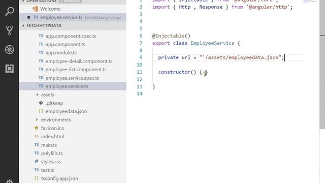Screen dimensions: 325x183
Task: Click the git icon of .gitkeep
Action: (41, 103)
